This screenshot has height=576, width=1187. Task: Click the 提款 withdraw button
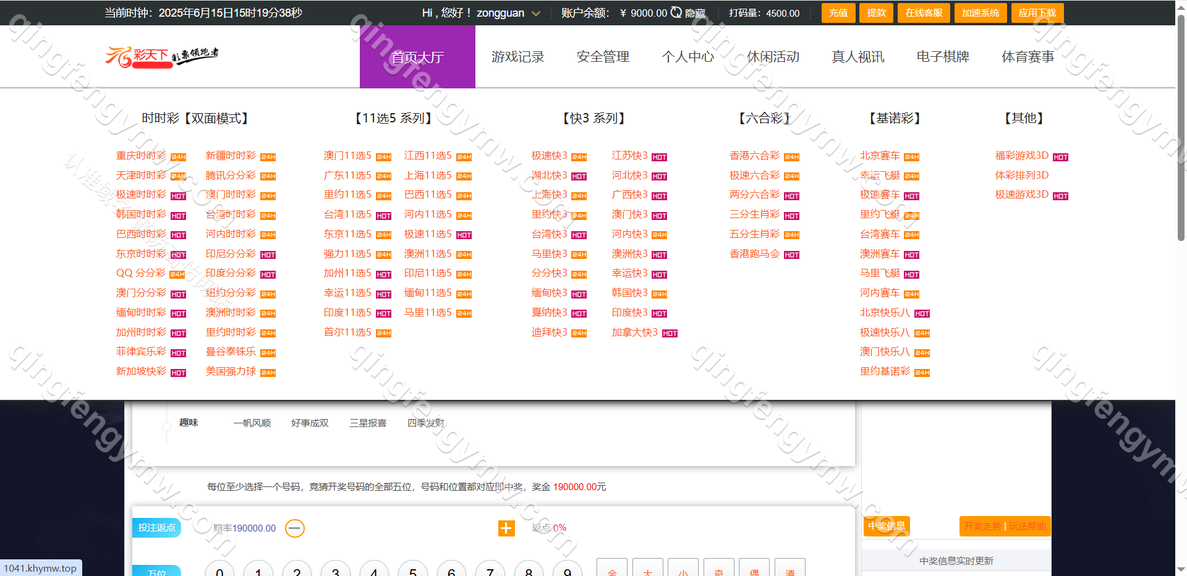pos(876,13)
